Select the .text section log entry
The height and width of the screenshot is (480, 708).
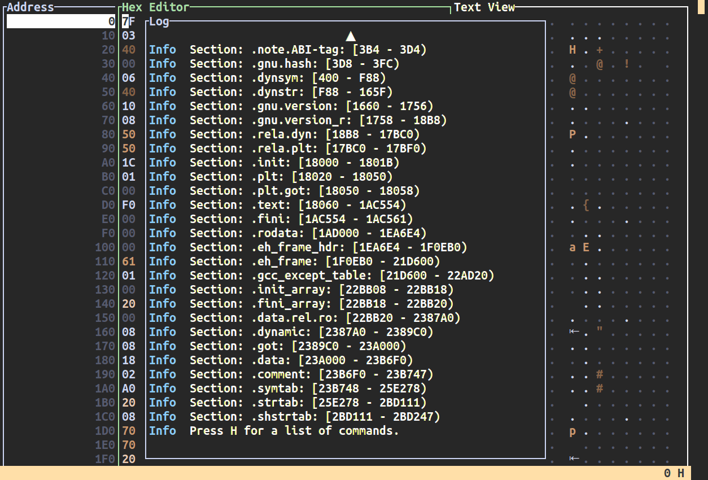[298, 205]
